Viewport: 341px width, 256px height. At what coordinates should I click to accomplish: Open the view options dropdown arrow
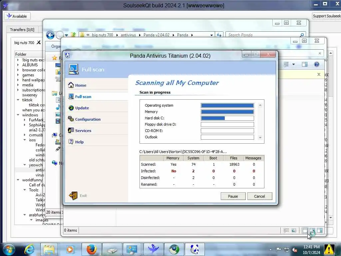pos(293,64)
